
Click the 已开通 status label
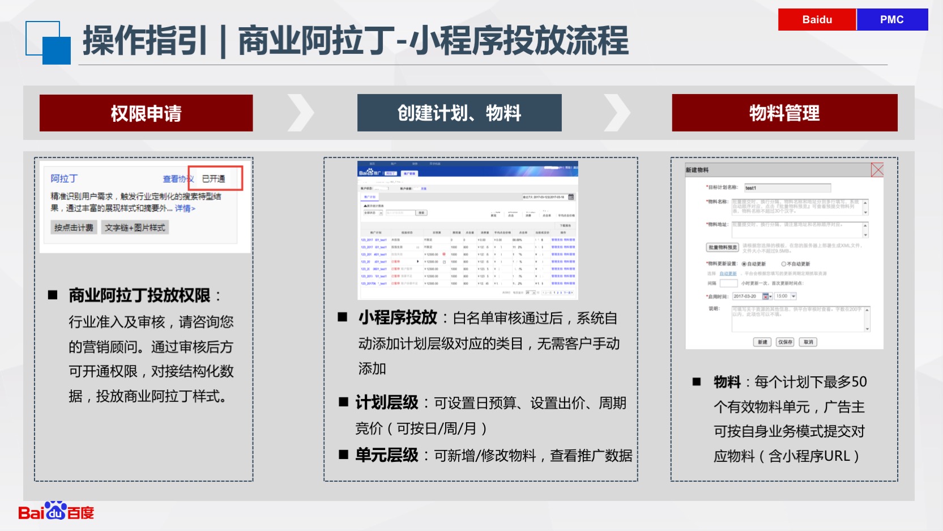click(x=214, y=179)
